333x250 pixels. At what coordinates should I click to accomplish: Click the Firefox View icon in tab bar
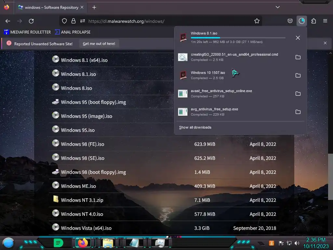pos(7,7)
